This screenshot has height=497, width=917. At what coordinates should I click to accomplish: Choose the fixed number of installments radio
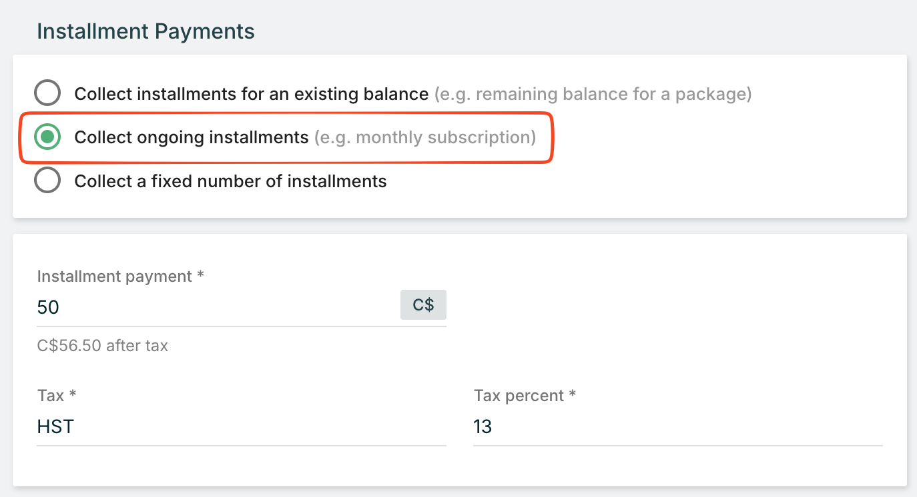click(47, 181)
